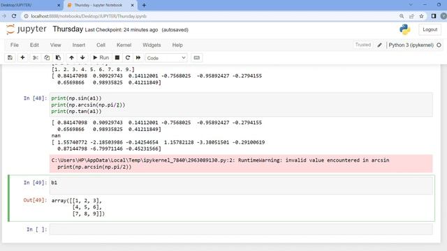The width and height of the screenshot is (447, 251).
Task: Open a new browser tab
Action: pyautogui.click(x=144, y=5)
